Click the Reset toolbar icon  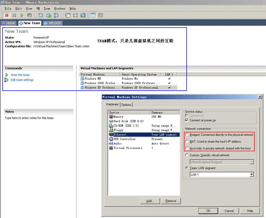click(x=29, y=15)
